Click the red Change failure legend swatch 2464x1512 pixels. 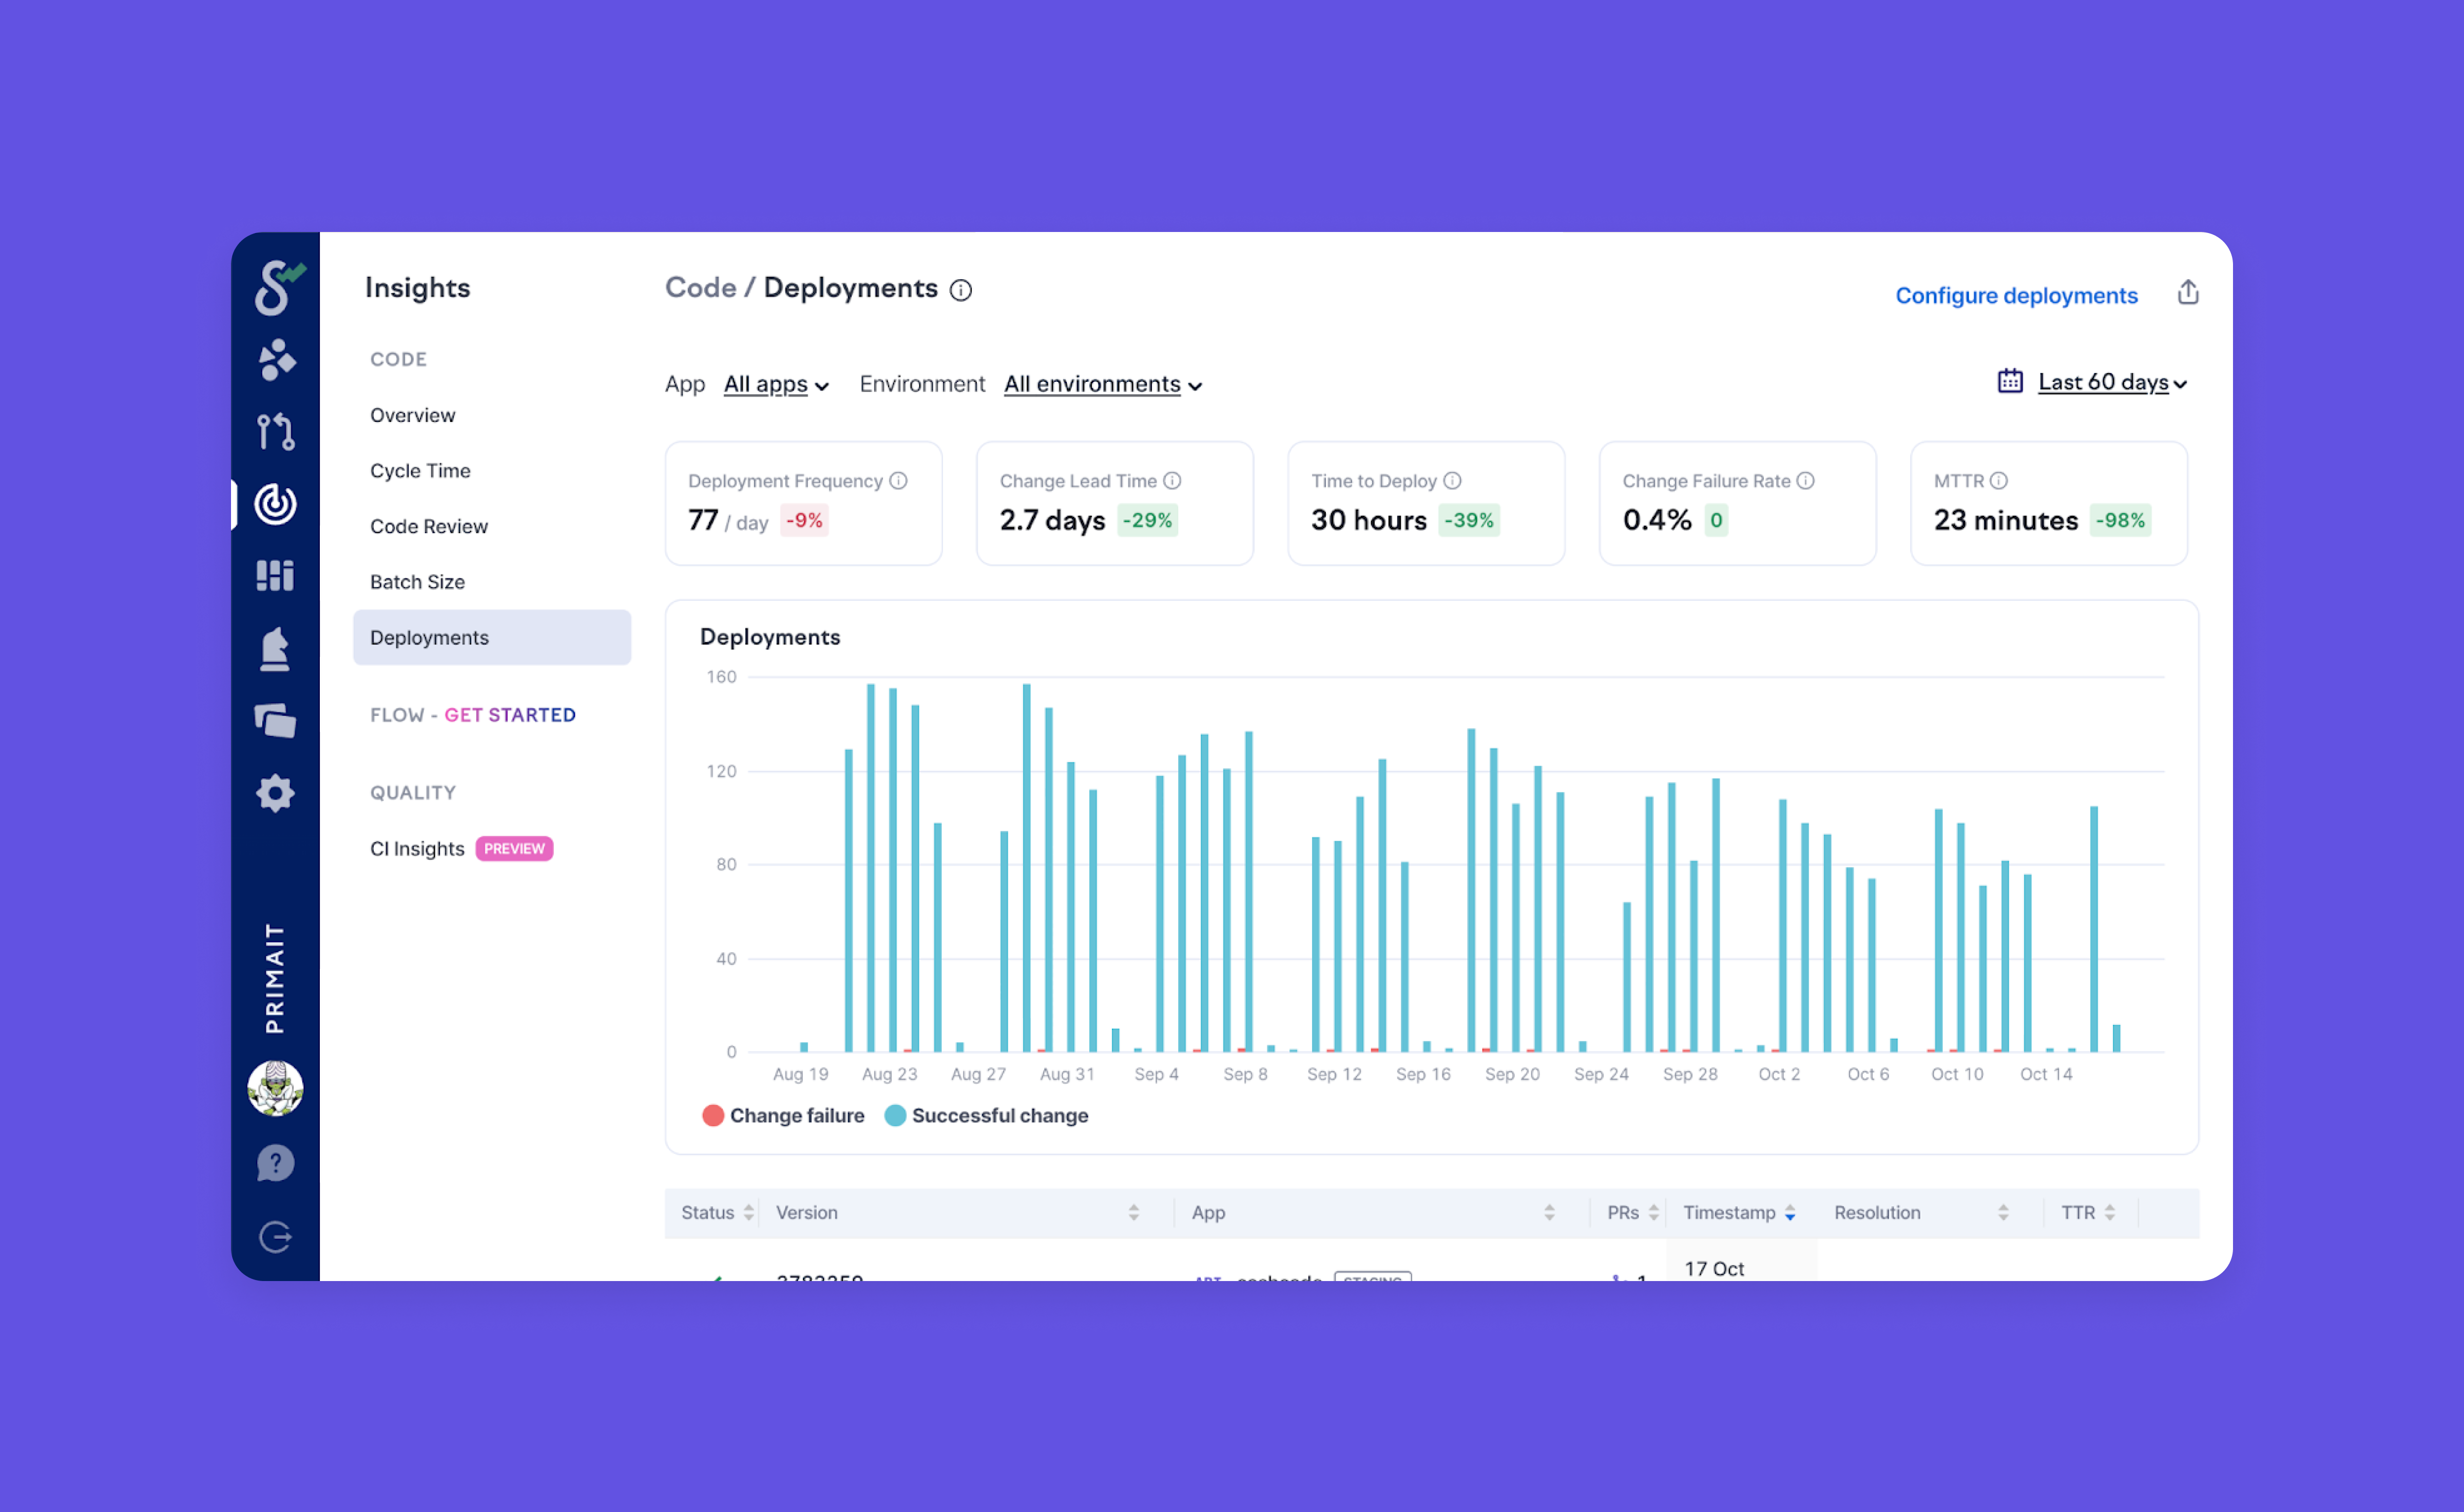click(712, 1115)
